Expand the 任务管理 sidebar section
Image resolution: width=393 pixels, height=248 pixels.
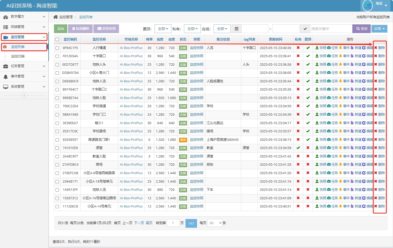click(x=24, y=66)
